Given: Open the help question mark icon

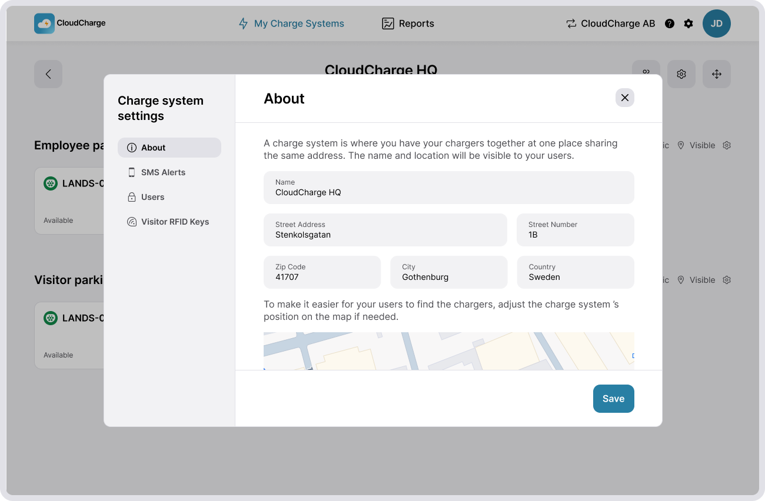Looking at the screenshot, I should [x=670, y=24].
